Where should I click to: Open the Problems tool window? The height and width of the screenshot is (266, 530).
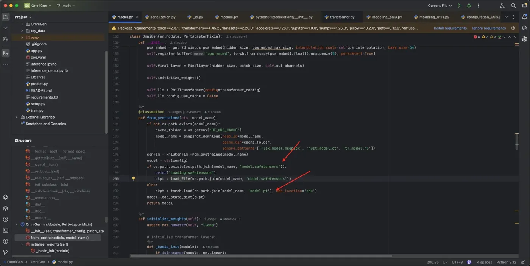[5, 241]
